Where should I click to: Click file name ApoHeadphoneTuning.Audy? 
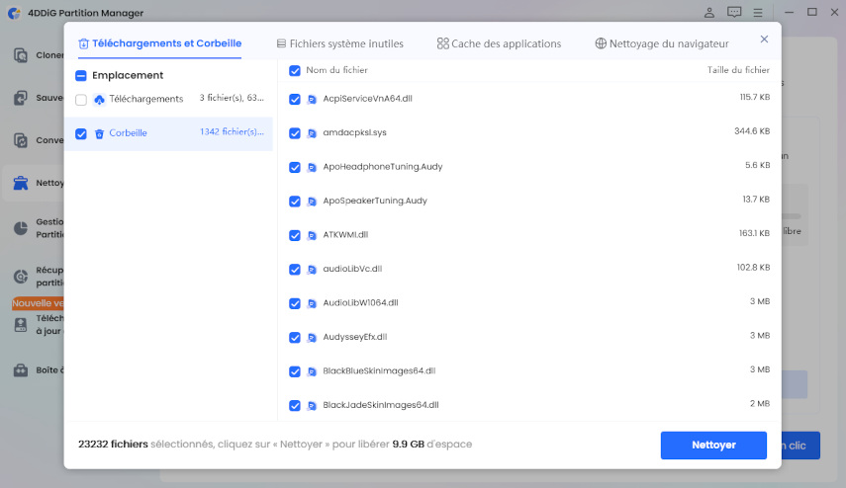point(383,166)
